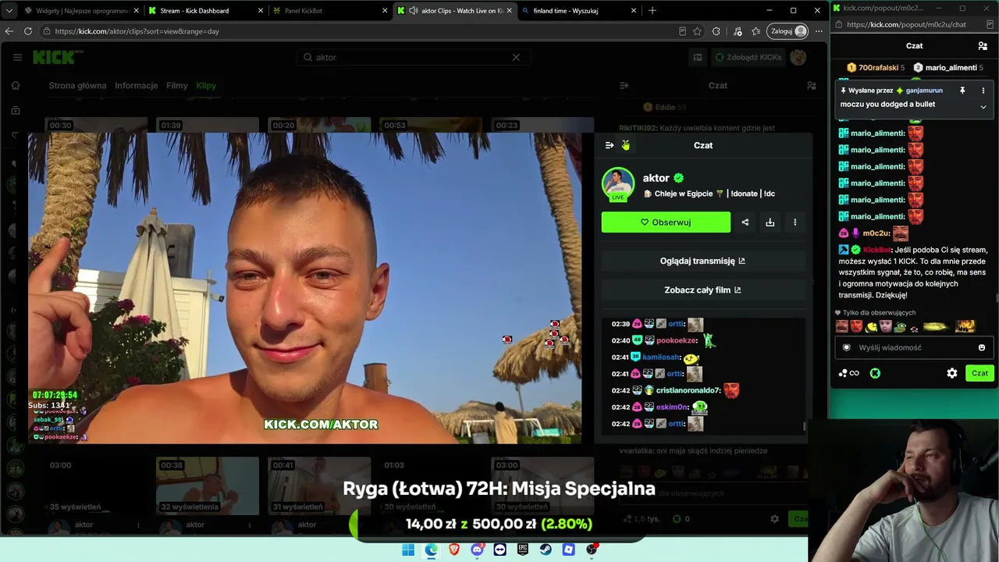
Task: Collapse the clip chat panel arrow icon
Action: [x=610, y=145]
